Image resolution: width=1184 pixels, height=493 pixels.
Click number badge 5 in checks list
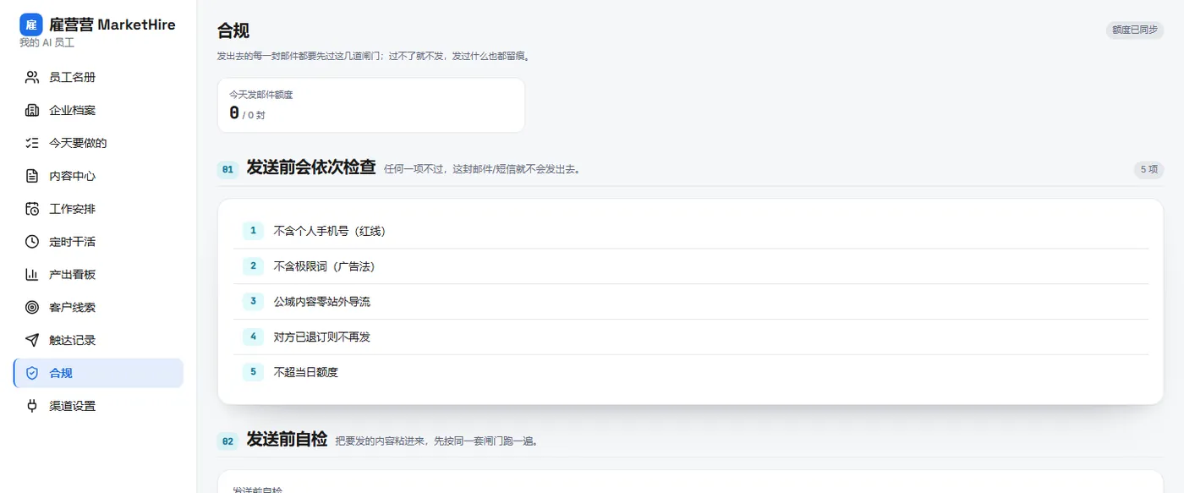coord(253,372)
